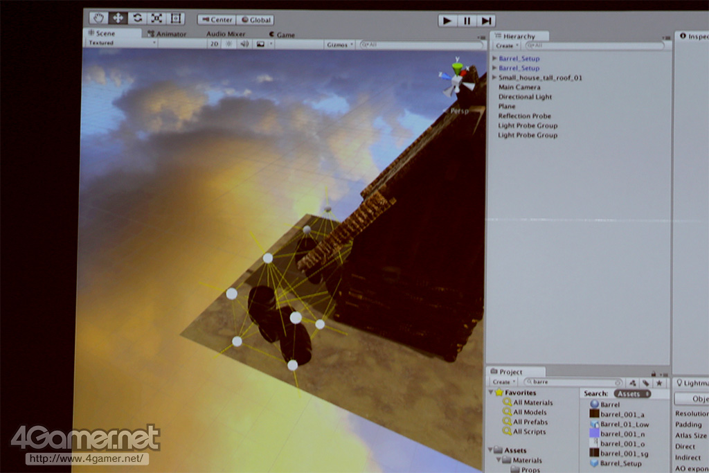The image size is (709, 473).
Task: Toggle scene lighting sun icon
Action: click(230, 44)
